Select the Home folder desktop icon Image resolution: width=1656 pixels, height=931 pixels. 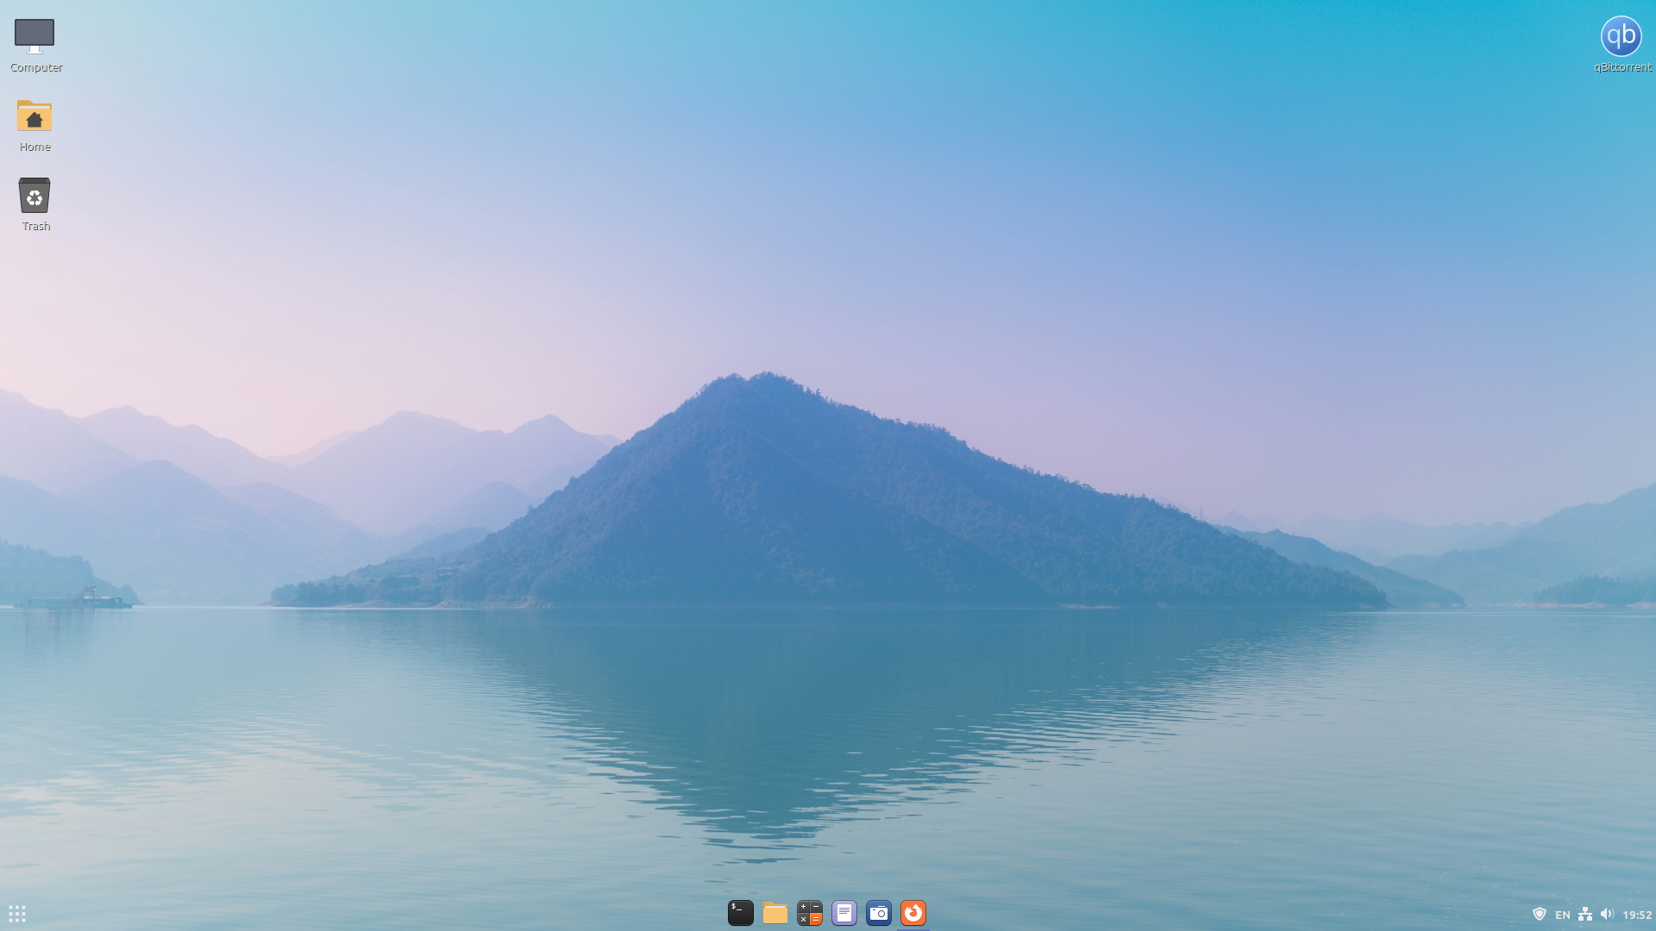(34, 116)
